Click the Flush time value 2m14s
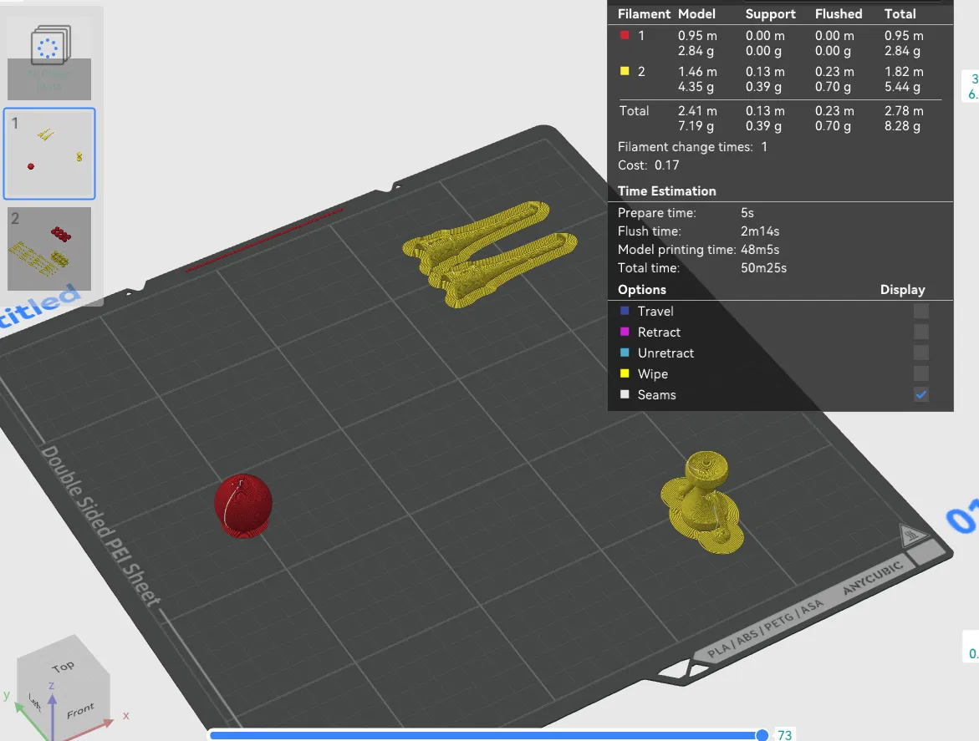Viewport: 979px width, 741px height. (760, 231)
